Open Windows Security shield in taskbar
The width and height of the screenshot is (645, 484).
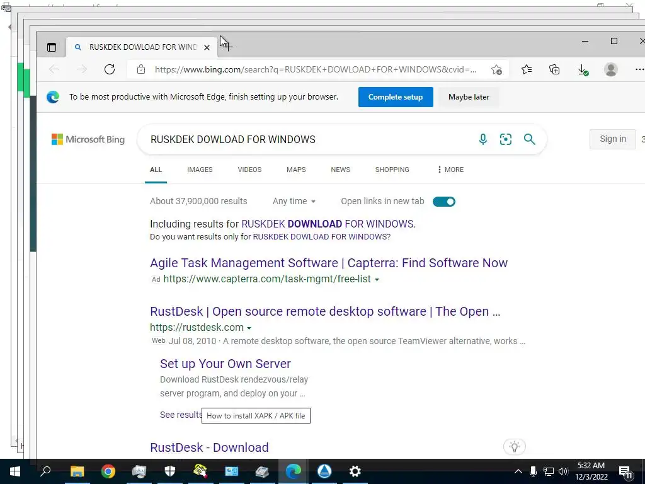170,471
